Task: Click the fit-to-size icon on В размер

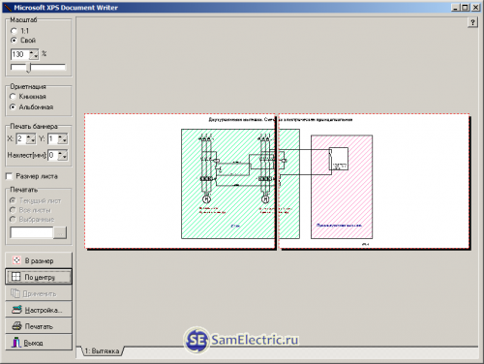Action: tap(16, 260)
